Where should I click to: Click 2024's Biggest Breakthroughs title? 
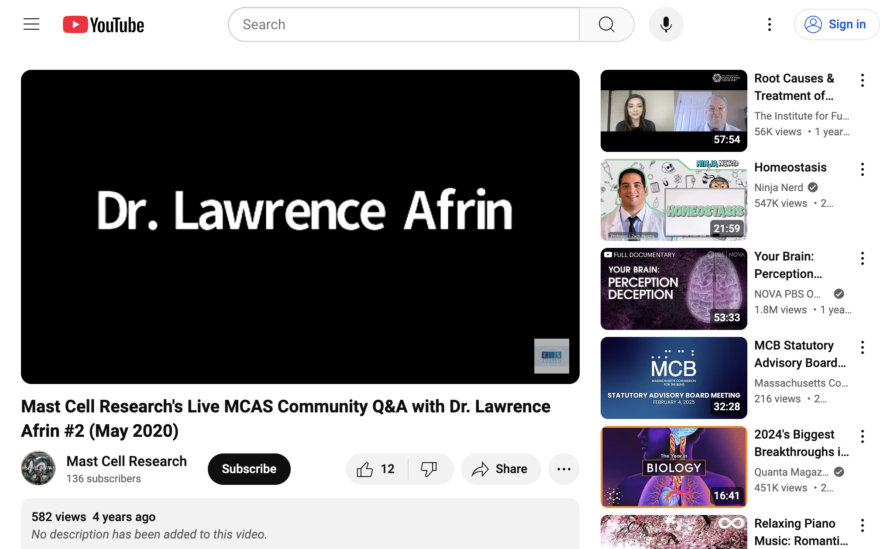tap(801, 443)
